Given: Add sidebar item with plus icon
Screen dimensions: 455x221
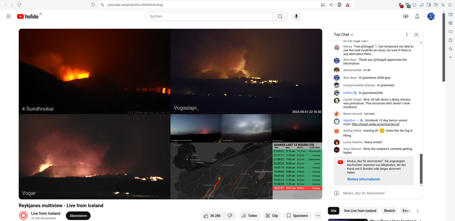Looking at the screenshot, I should [x=450, y=57].
